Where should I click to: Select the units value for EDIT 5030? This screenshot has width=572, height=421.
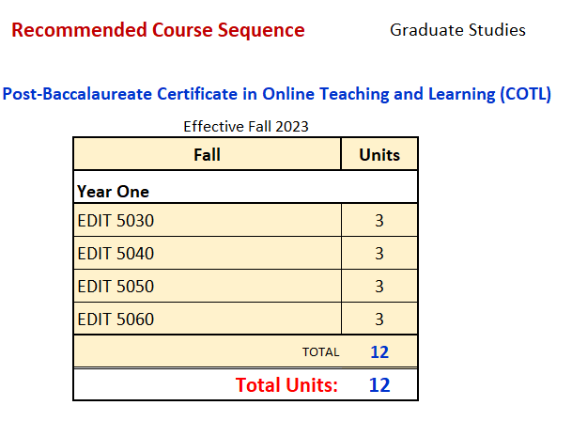(x=379, y=223)
